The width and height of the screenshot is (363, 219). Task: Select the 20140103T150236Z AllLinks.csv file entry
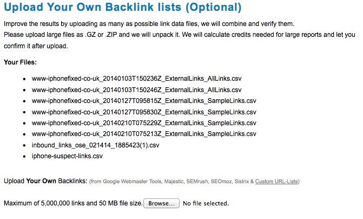(x=136, y=79)
